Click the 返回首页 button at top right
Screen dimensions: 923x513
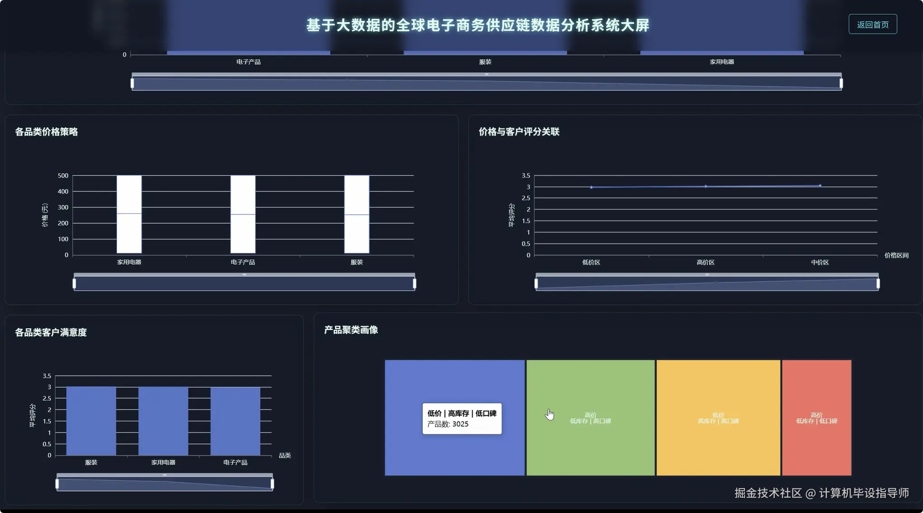tap(872, 24)
